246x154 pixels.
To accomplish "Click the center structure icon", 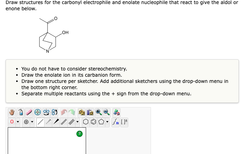I will pos(38,112).
